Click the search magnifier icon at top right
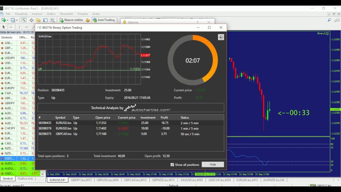The width and height of the screenshot is (341, 192). click(x=329, y=20)
